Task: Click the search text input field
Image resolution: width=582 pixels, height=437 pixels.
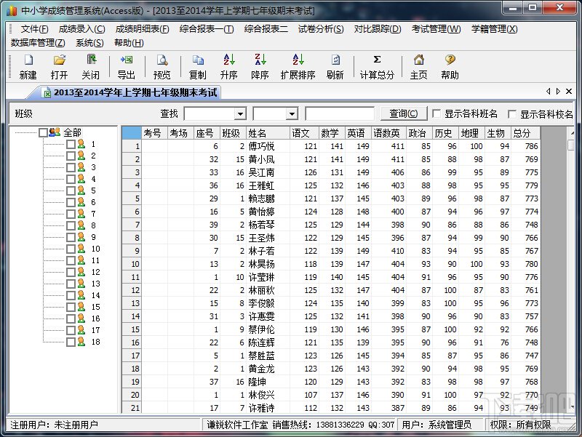Action: coord(340,113)
